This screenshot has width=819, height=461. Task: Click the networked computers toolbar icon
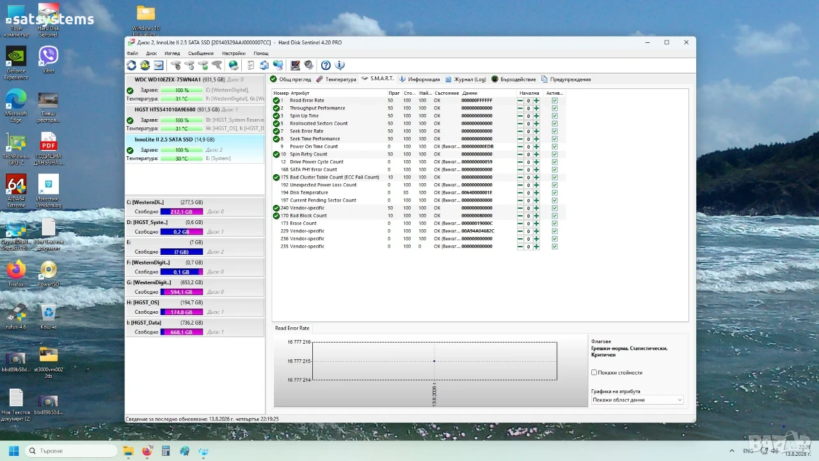[x=278, y=65]
